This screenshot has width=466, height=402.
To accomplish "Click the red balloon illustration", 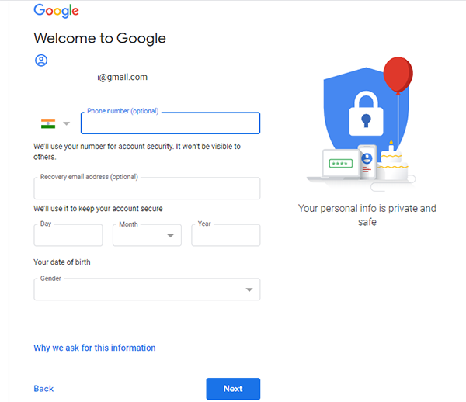I will pyautogui.click(x=398, y=75).
